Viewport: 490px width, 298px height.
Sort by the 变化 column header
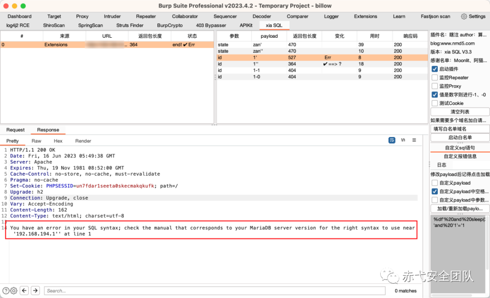pos(339,36)
